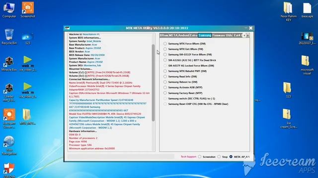Select Samsung Reboot to (DM)
This screenshot has height=178, width=318.
tap(165, 82)
